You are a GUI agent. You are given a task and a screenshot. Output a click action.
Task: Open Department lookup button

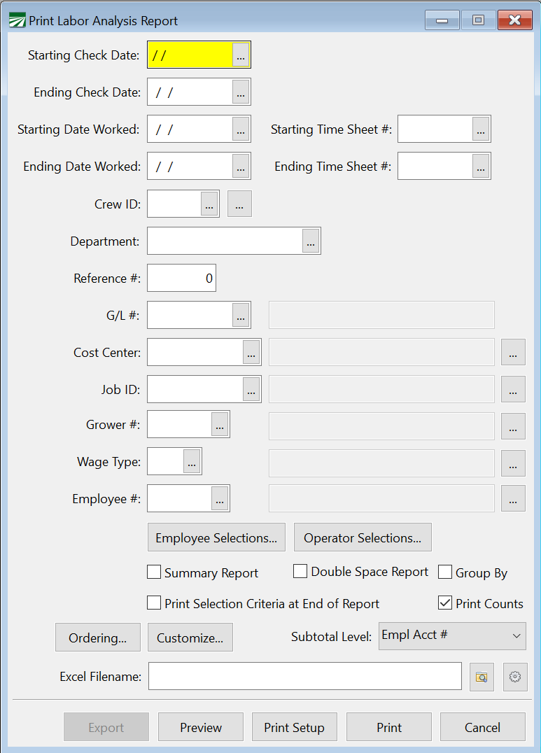pyautogui.click(x=311, y=241)
